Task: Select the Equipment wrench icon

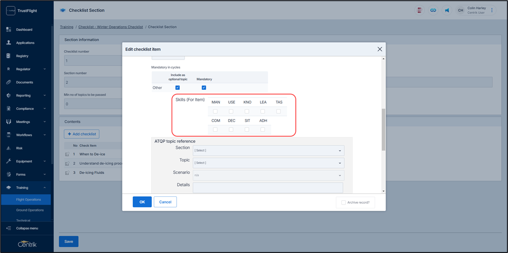Action: click(x=8, y=161)
